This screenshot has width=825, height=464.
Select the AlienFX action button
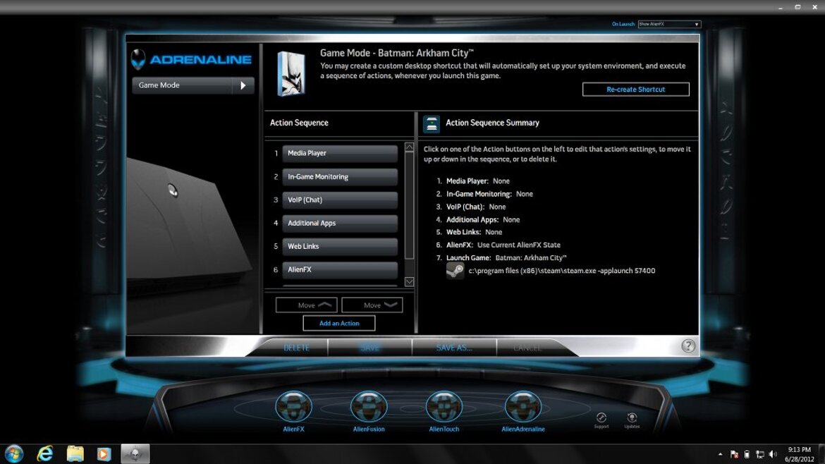340,269
